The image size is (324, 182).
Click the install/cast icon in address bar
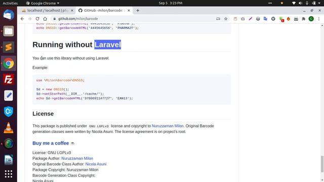coord(218,19)
